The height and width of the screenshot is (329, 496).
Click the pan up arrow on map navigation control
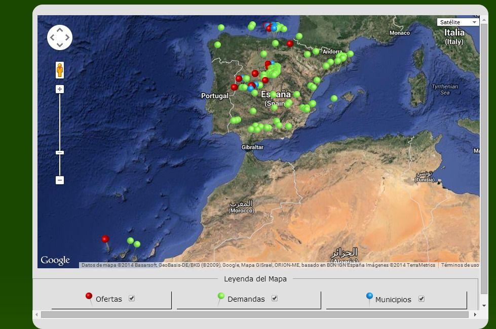coord(60,30)
